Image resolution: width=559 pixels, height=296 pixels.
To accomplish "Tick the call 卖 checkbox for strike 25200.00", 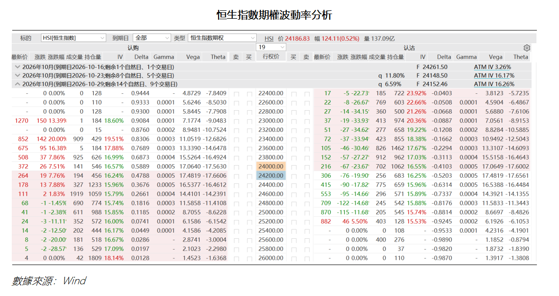I will (x=236, y=222).
